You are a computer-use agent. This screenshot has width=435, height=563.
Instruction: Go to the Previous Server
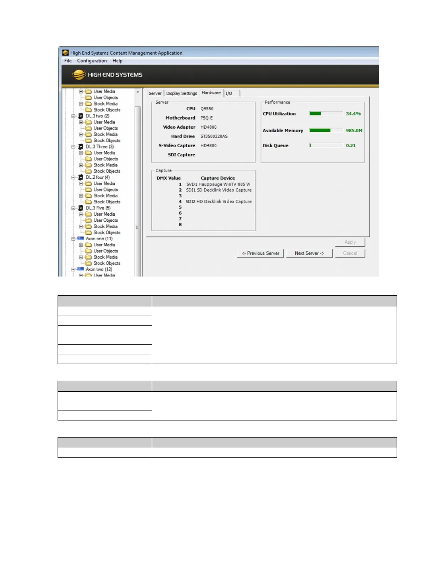[261, 253]
